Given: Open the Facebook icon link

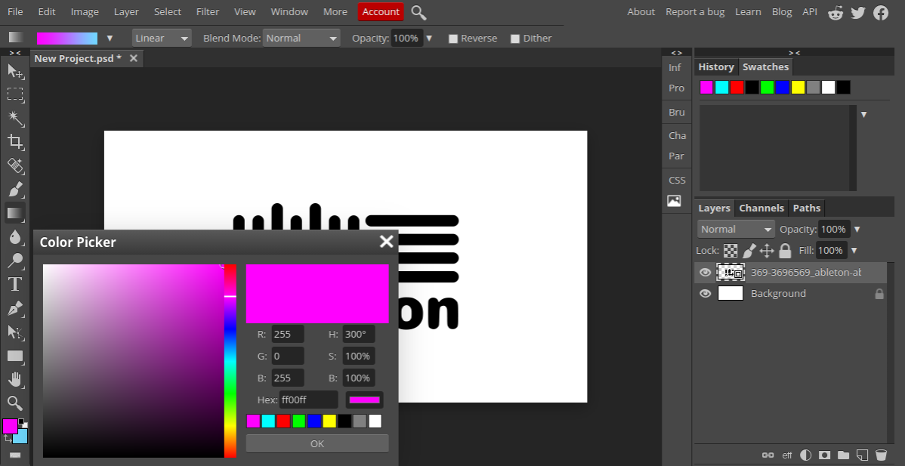Looking at the screenshot, I should pyautogui.click(x=881, y=12).
